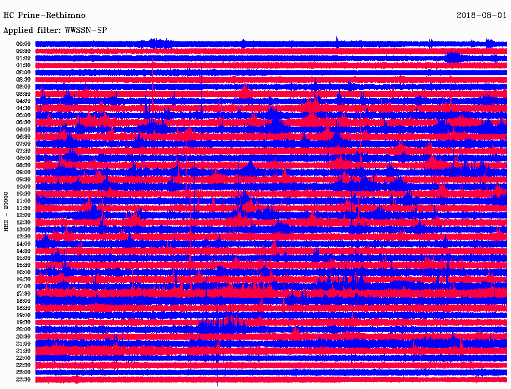Select the 10:00 time label
Image resolution: width=511 pixels, height=389 pixels.
(23, 187)
